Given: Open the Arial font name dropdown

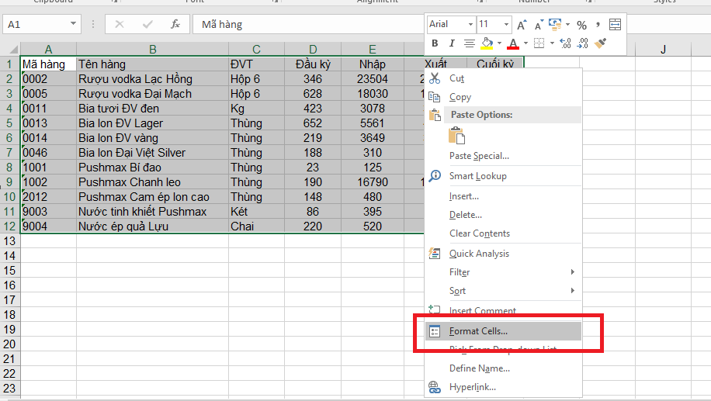Looking at the screenshot, I should click(x=469, y=25).
